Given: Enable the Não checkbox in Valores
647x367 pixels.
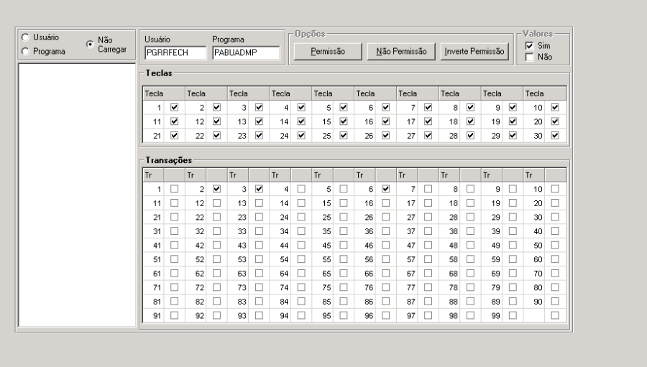Looking at the screenshot, I should 529,57.
